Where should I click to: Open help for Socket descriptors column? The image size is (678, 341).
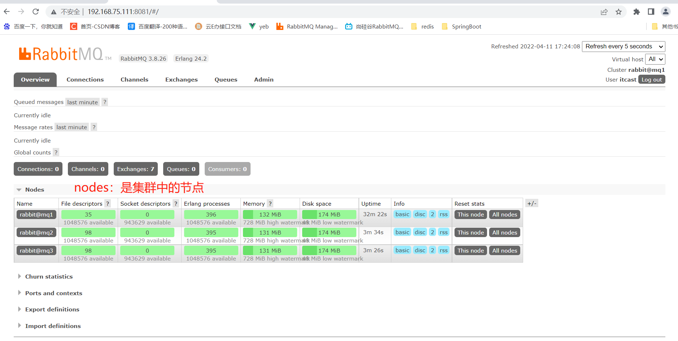[176, 204]
